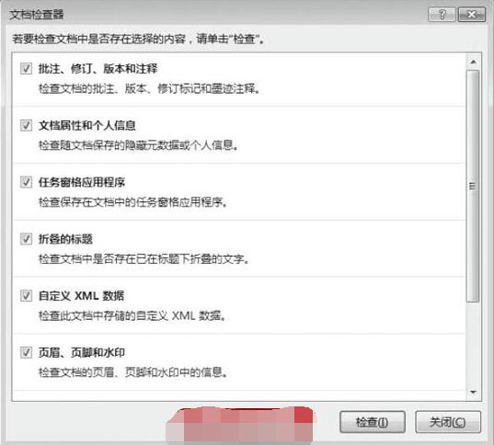494x445 pixels.
Task: Select the 批注、修订、版本和注释 heading
Action: (x=98, y=68)
